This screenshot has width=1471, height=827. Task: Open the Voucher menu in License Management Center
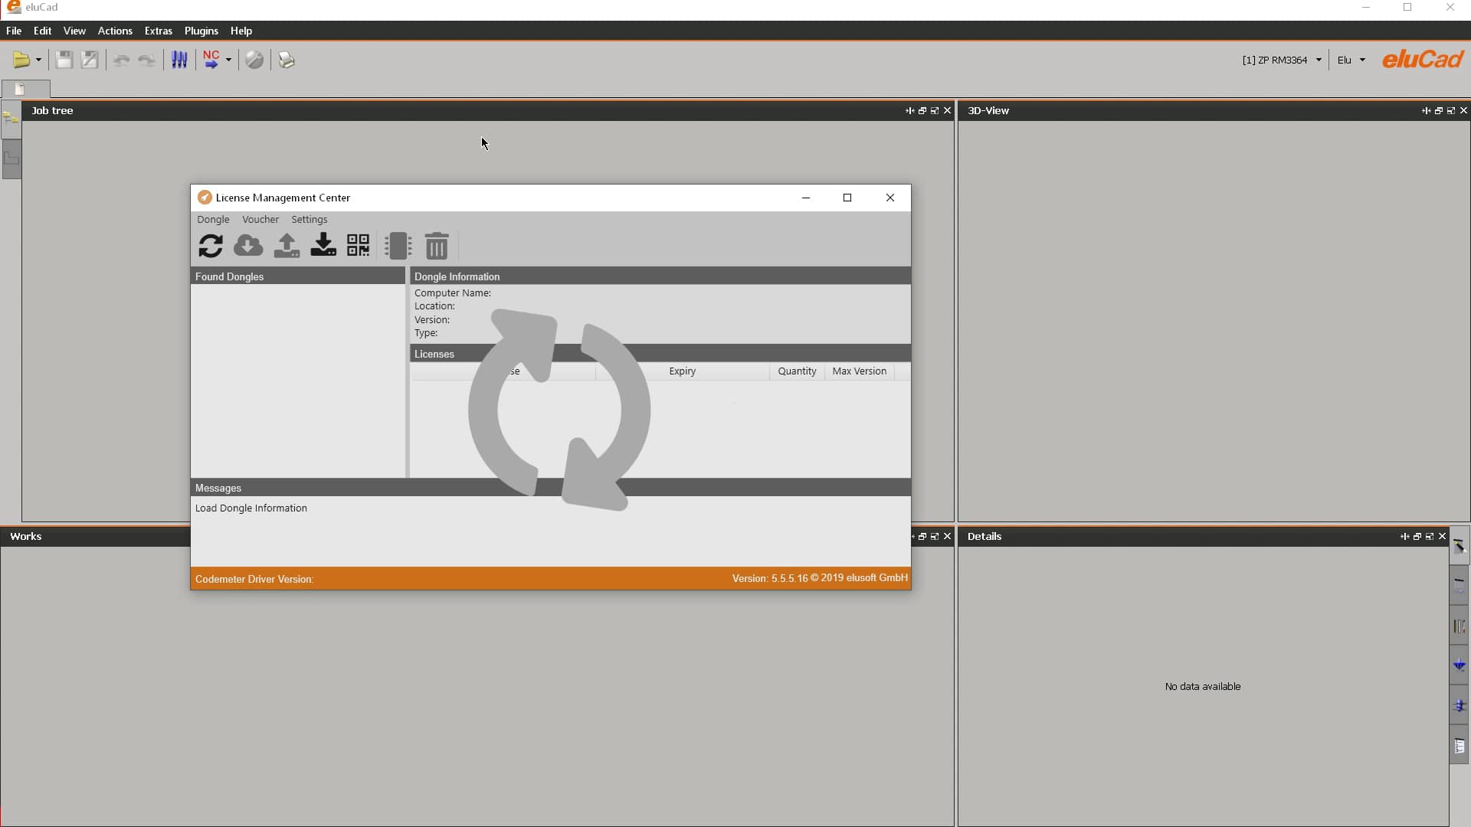(260, 220)
